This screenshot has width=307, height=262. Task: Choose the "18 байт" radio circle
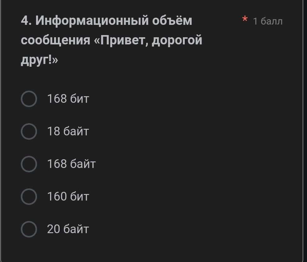pos(29,131)
